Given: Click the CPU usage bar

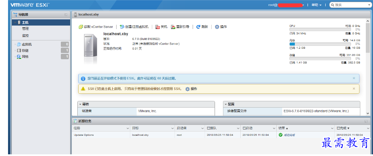Looking at the screenshot, I should (x=320, y=29).
